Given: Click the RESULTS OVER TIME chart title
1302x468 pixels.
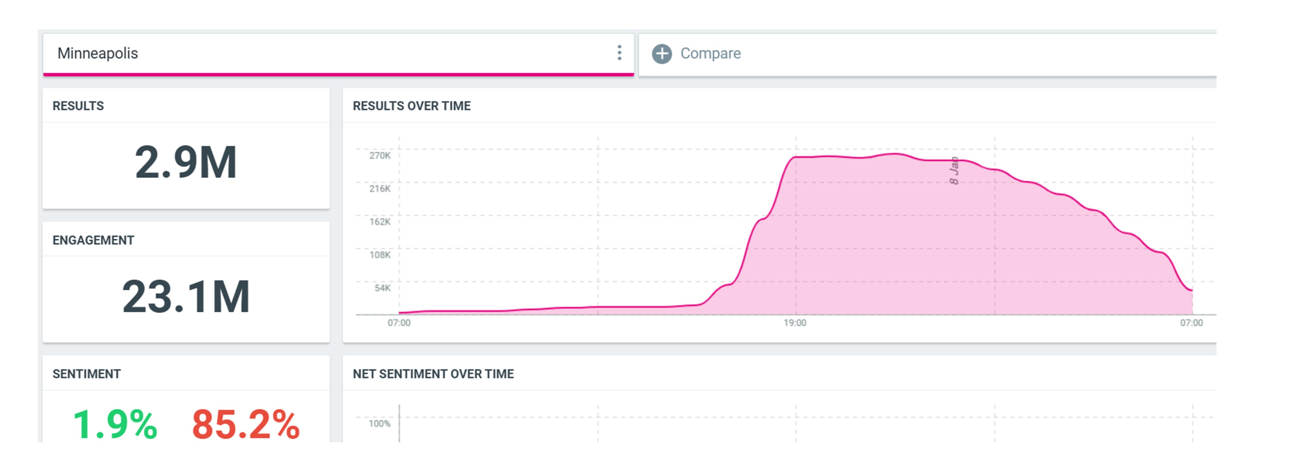Looking at the screenshot, I should click(411, 106).
